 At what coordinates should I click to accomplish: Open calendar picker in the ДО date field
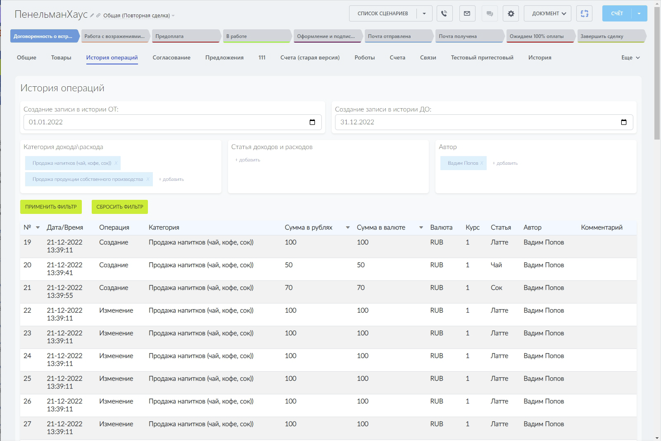point(624,122)
